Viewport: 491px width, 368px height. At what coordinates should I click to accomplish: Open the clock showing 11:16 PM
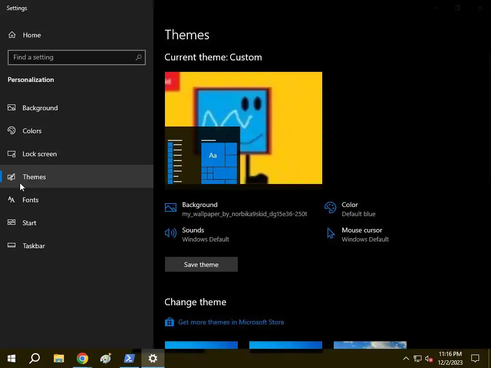tap(450, 358)
